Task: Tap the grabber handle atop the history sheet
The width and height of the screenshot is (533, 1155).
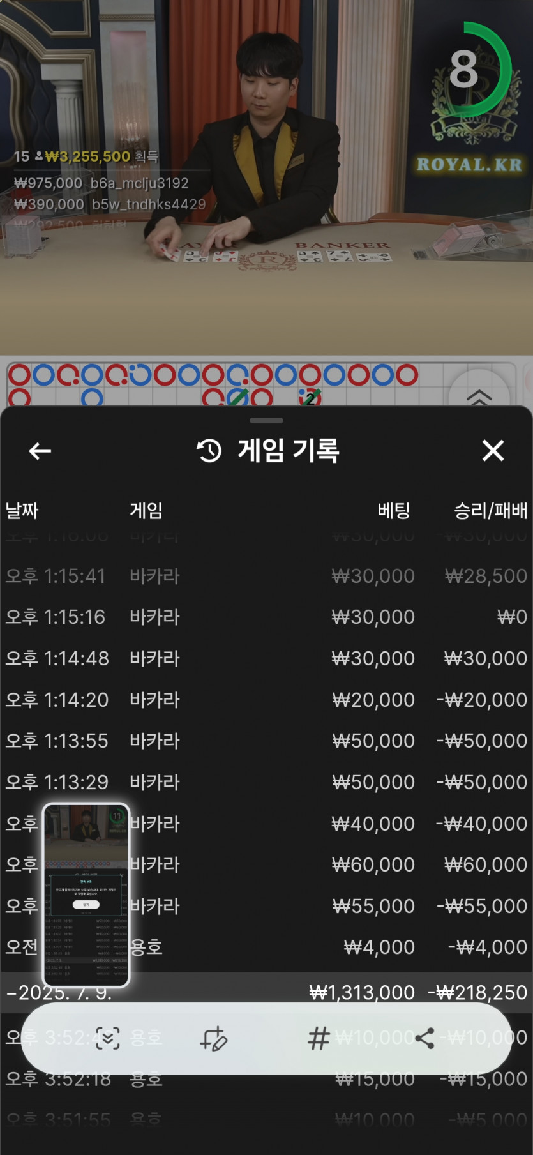Action: 267,421
